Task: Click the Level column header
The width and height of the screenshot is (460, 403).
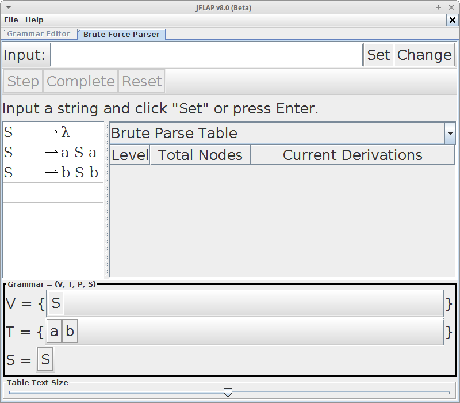Action: pyautogui.click(x=129, y=155)
